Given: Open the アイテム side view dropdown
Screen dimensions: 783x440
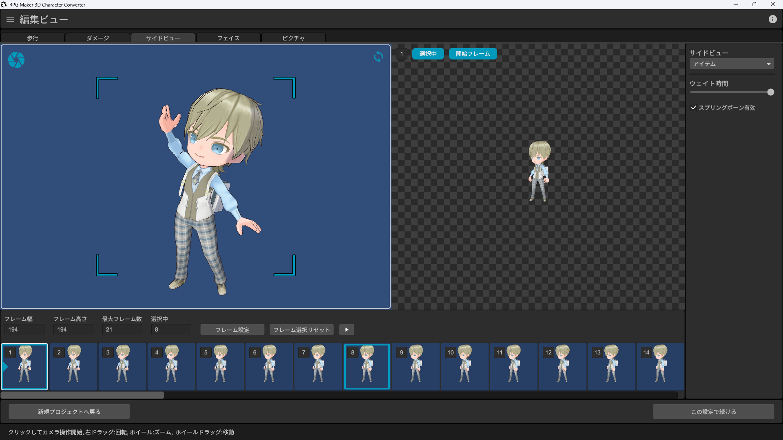Looking at the screenshot, I should coord(732,64).
